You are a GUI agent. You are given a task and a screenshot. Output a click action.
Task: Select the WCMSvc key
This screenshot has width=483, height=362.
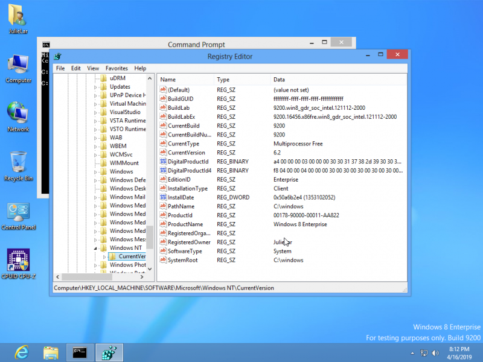121,154
